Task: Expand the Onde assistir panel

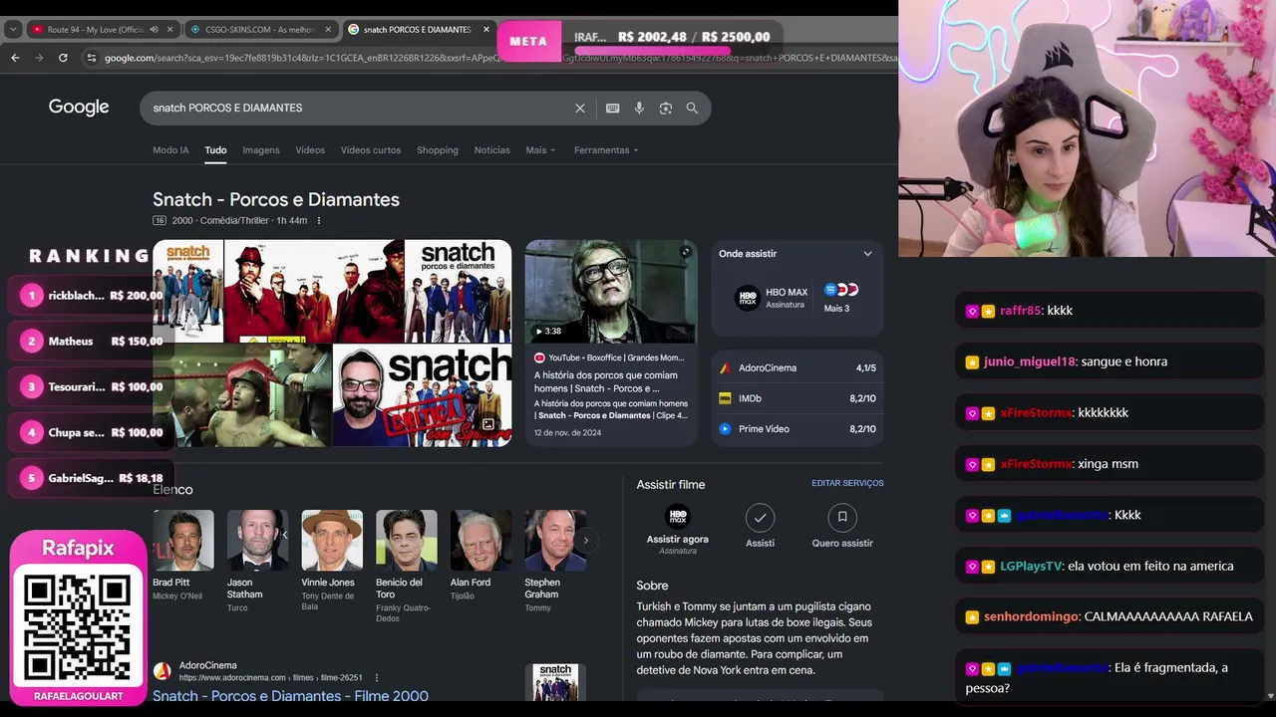Action: pos(867,254)
